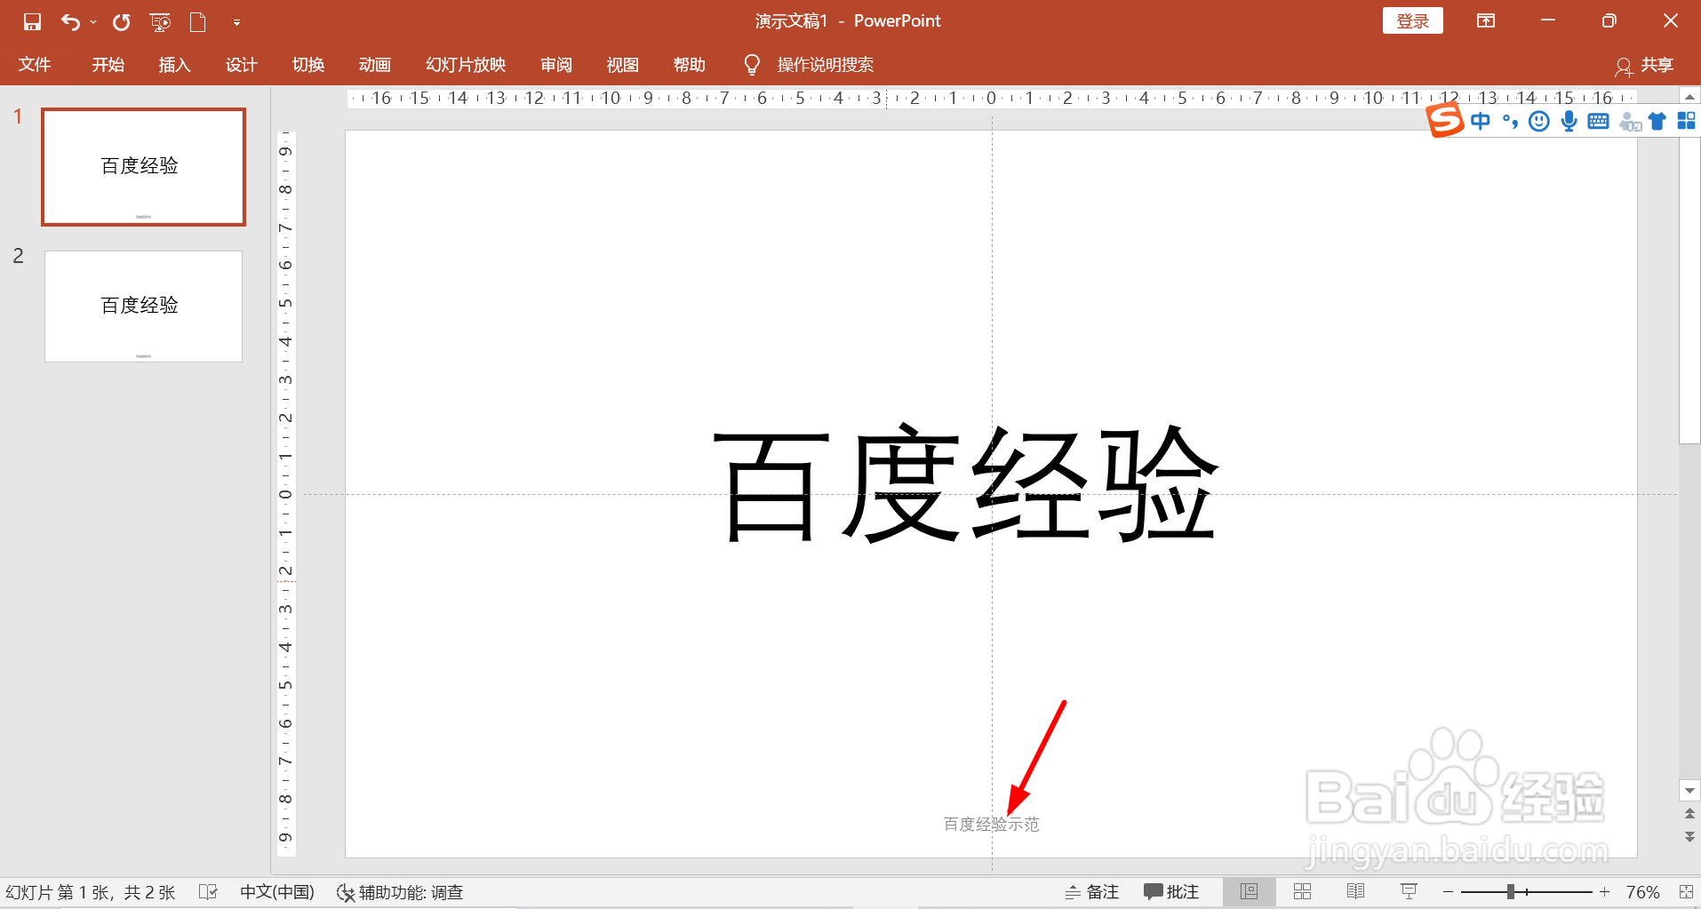Switch to the 插入 tab

[x=174, y=64]
